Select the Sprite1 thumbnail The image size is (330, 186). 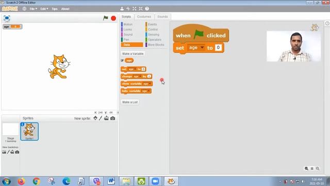click(x=29, y=131)
